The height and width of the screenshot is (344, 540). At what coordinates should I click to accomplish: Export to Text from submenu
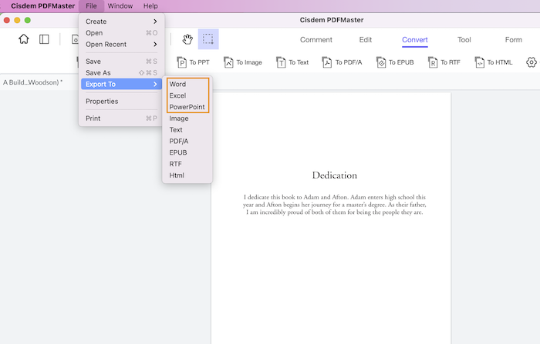[187, 129]
